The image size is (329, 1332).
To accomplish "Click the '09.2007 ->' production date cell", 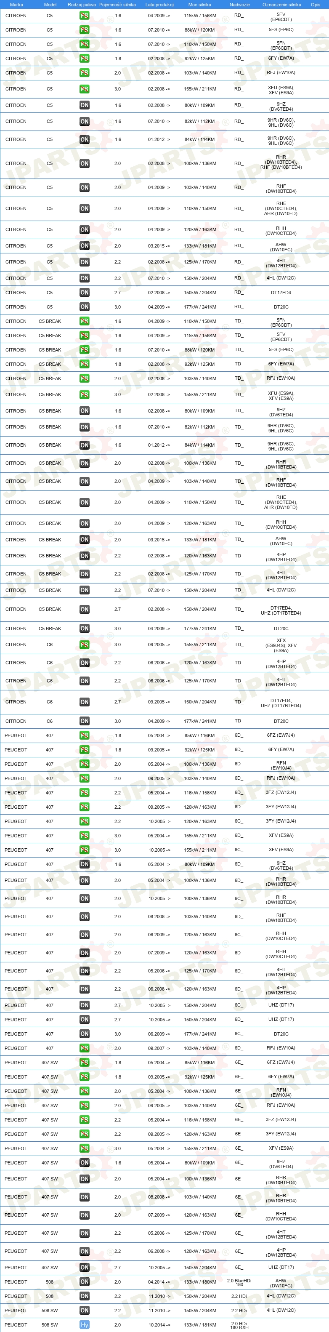I will (159, 1048).
